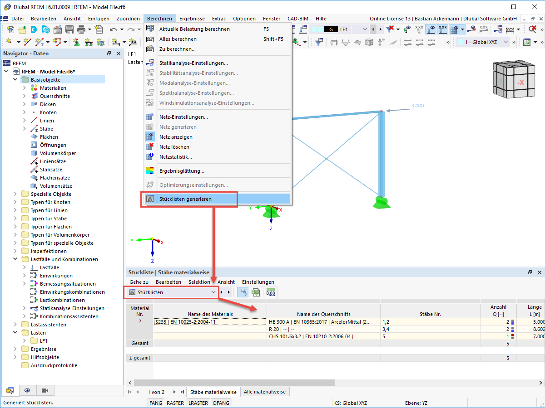Viewport: 545px width, 408px height.
Task: Toggle RASTER in the status bar
Action: (x=175, y=403)
